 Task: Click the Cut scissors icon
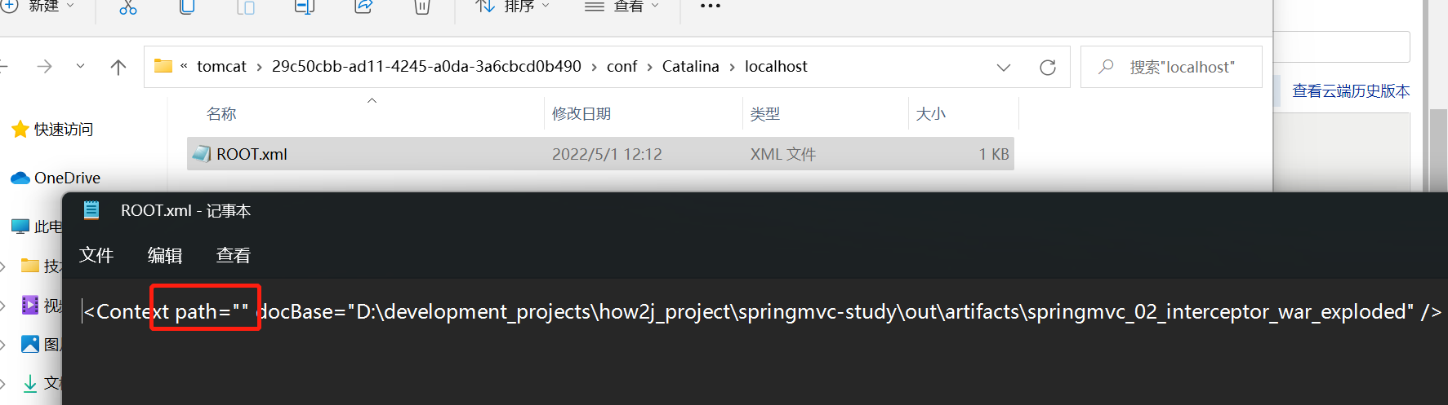128,7
